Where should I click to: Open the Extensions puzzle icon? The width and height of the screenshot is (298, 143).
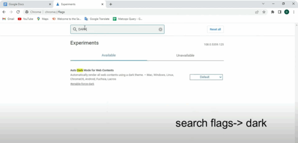[x=273, y=12]
